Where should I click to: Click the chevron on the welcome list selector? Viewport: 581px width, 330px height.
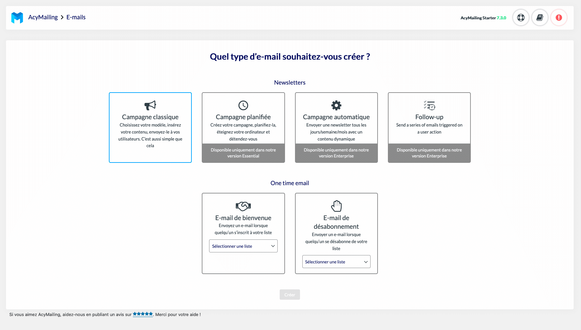272,246
